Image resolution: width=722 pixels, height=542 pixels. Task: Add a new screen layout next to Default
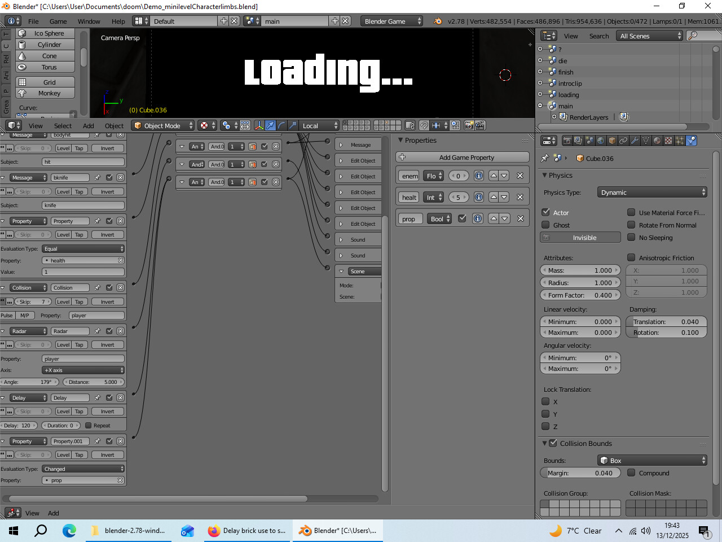pos(223,21)
